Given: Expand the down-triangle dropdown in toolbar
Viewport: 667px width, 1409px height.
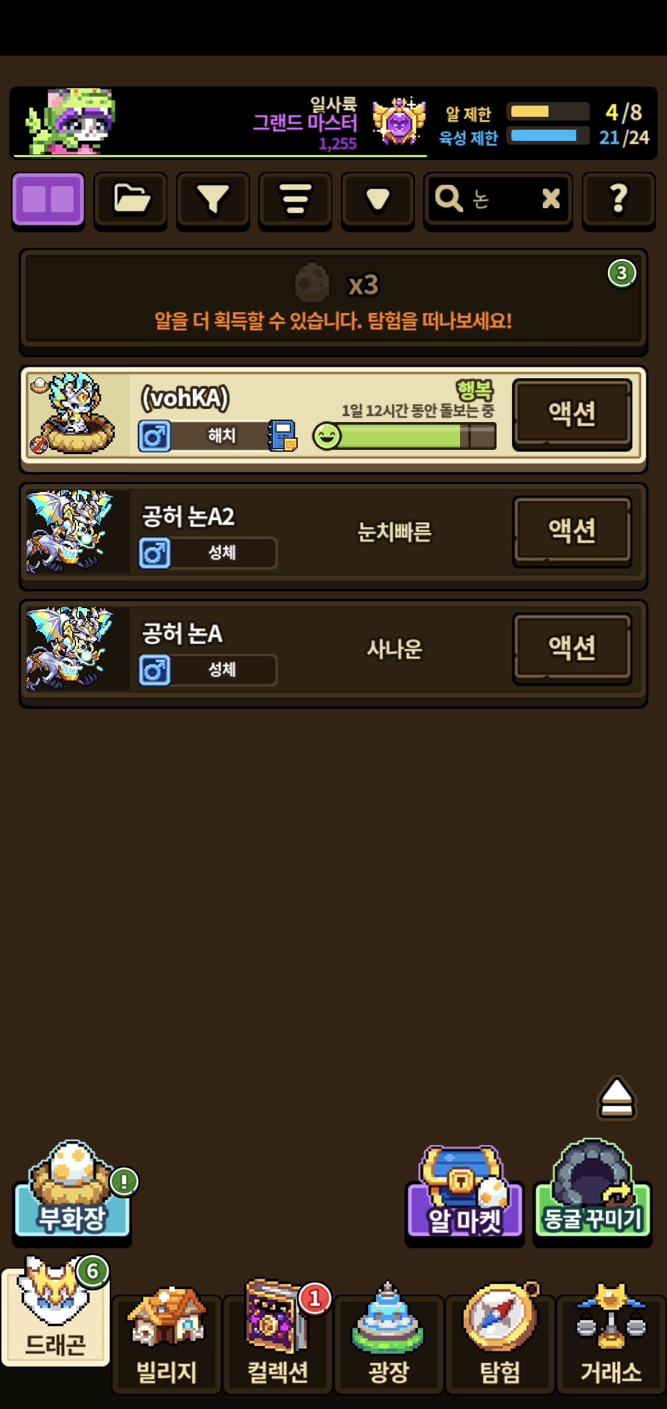Looking at the screenshot, I should tap(377, 199).
